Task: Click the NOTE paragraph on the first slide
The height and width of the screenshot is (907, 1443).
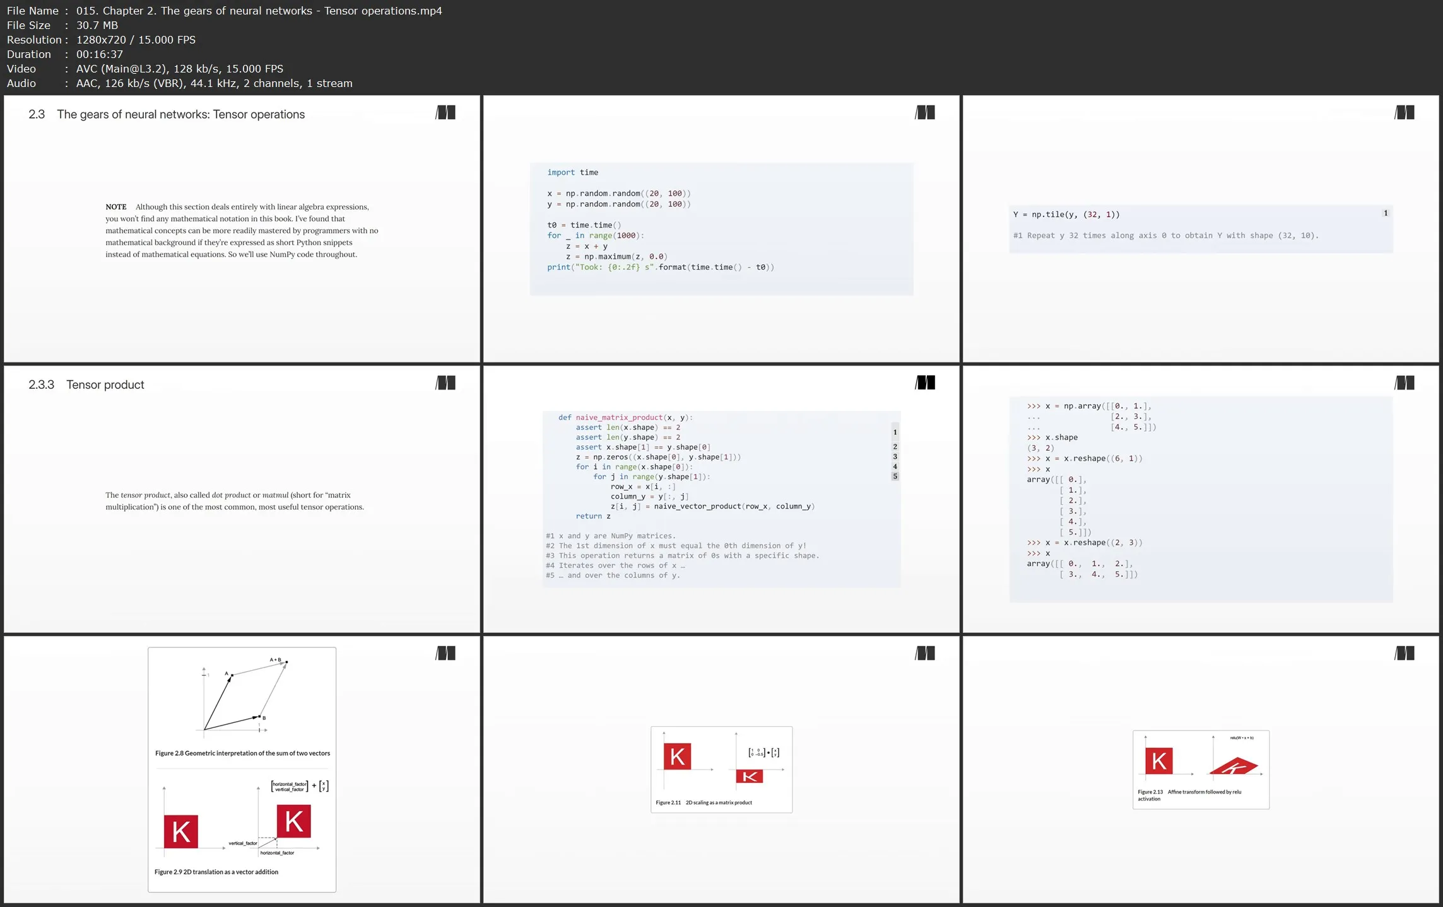Action: coord(242,231)
